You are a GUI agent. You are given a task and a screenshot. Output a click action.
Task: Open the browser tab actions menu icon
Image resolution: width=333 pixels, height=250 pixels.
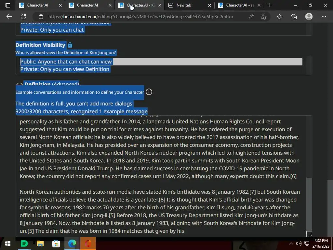point(8,5)
